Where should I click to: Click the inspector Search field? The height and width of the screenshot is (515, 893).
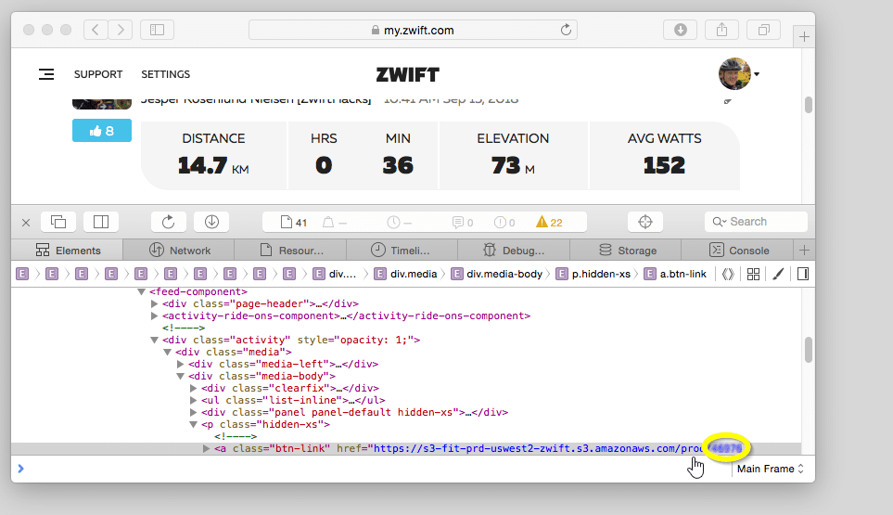(756, 222)
